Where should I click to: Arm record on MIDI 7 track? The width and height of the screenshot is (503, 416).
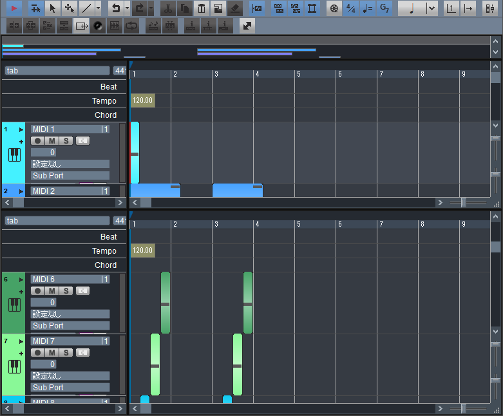(x=38, y=353)
